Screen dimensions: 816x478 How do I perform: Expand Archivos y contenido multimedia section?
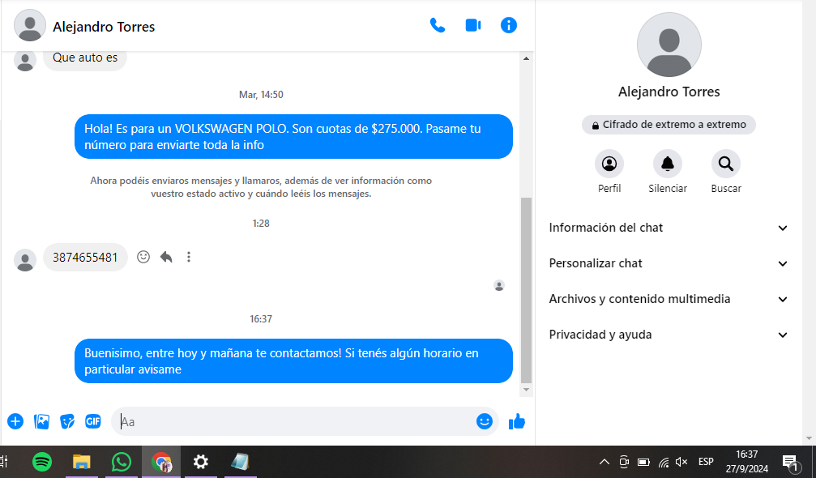pyautogui.click(x=669, y=299)
